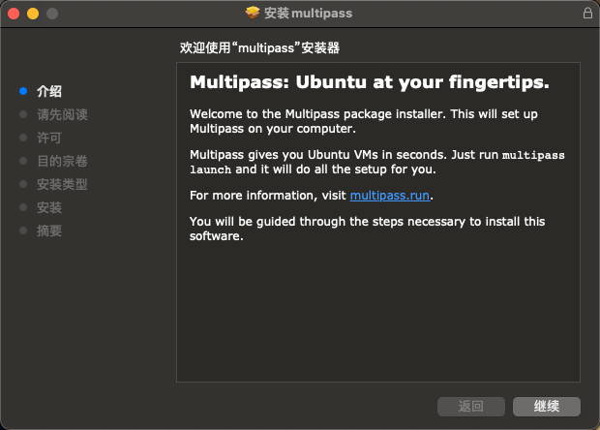Select the 目的宗卷 step in sidebar
Image resolution: width=600 pixels, height=430 pixels.
pos(62,161)
